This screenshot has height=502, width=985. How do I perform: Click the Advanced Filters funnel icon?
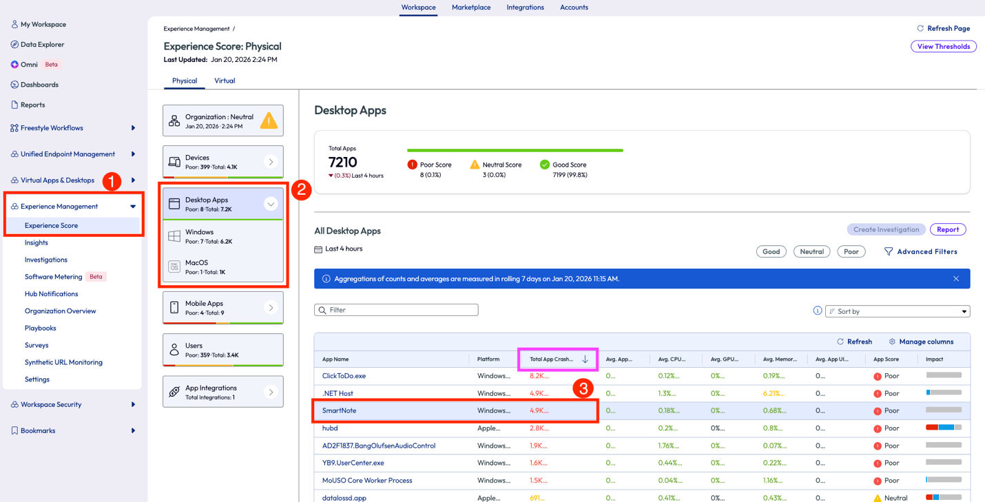coord(889,252)
